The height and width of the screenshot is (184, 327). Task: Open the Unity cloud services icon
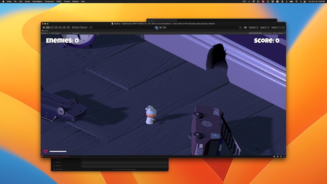click(x=245, y=28)
